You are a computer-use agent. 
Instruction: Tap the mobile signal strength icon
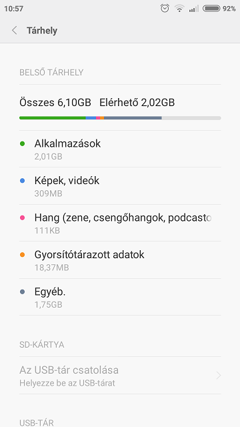coord(194,9)
